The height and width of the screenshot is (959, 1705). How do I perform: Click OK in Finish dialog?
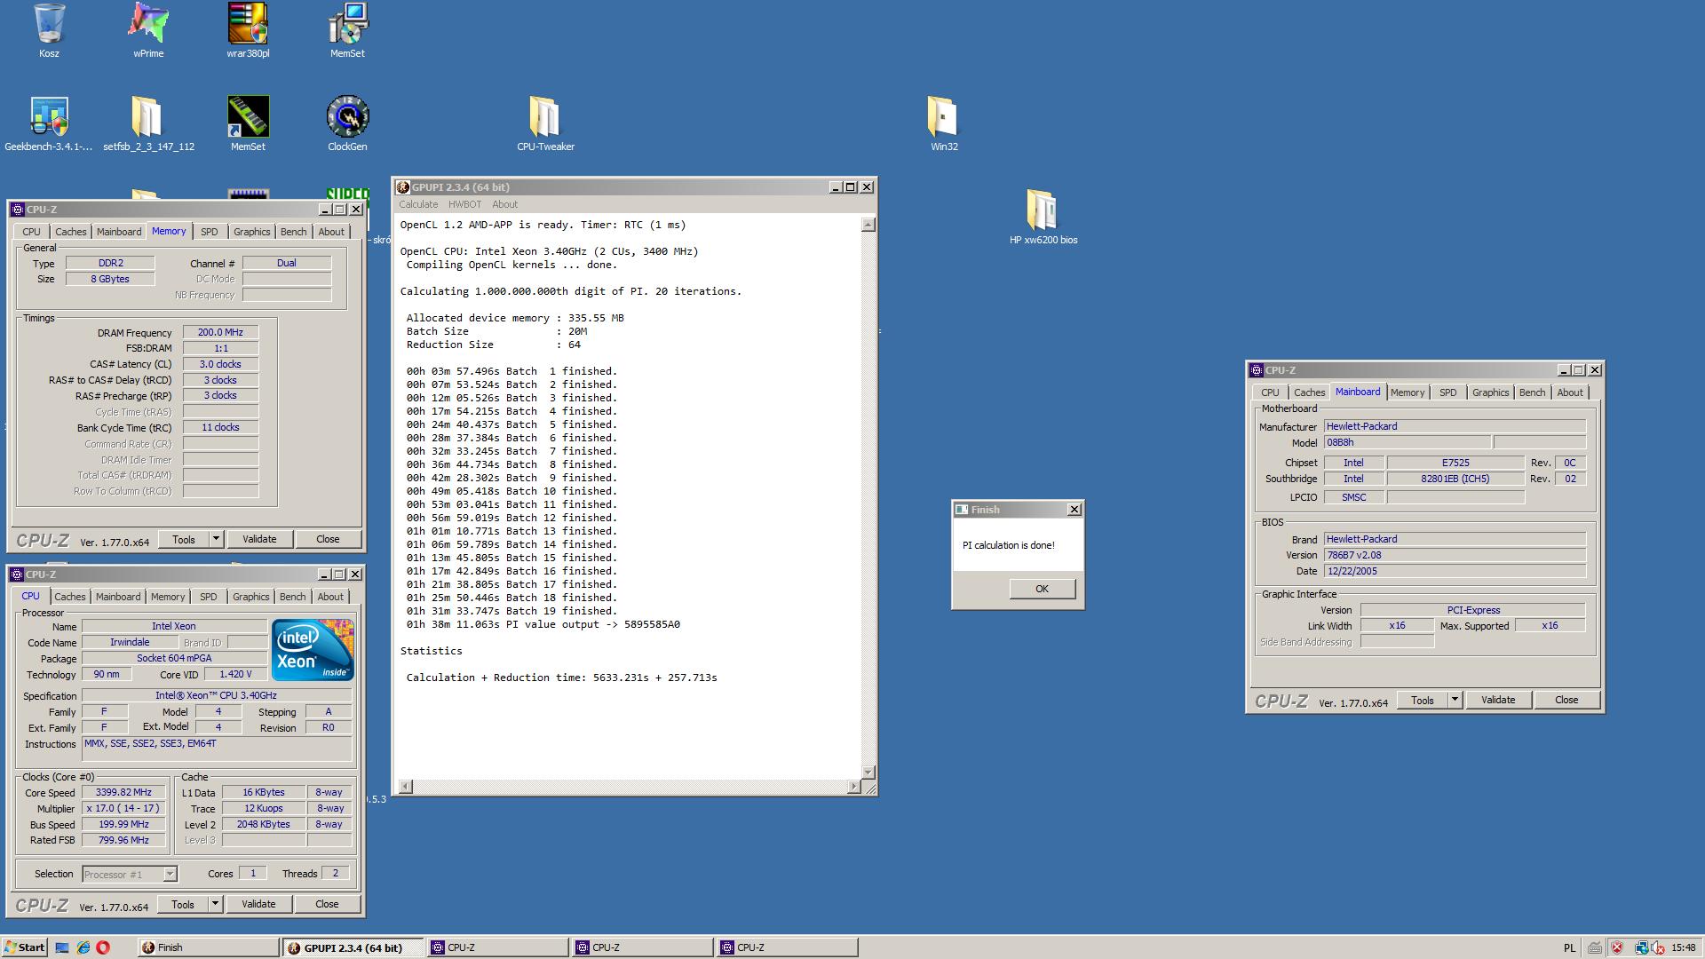(1043, 589)
